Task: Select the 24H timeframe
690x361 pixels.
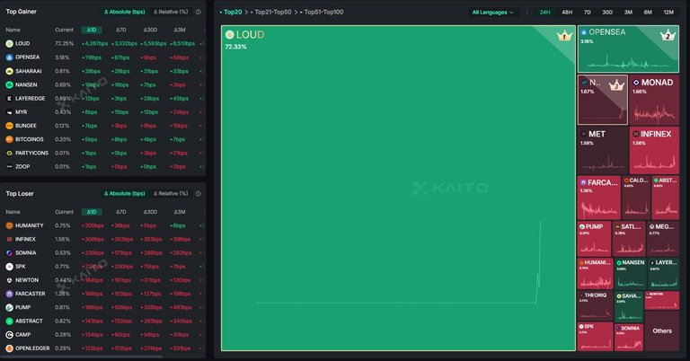Action: pos(544,13)
